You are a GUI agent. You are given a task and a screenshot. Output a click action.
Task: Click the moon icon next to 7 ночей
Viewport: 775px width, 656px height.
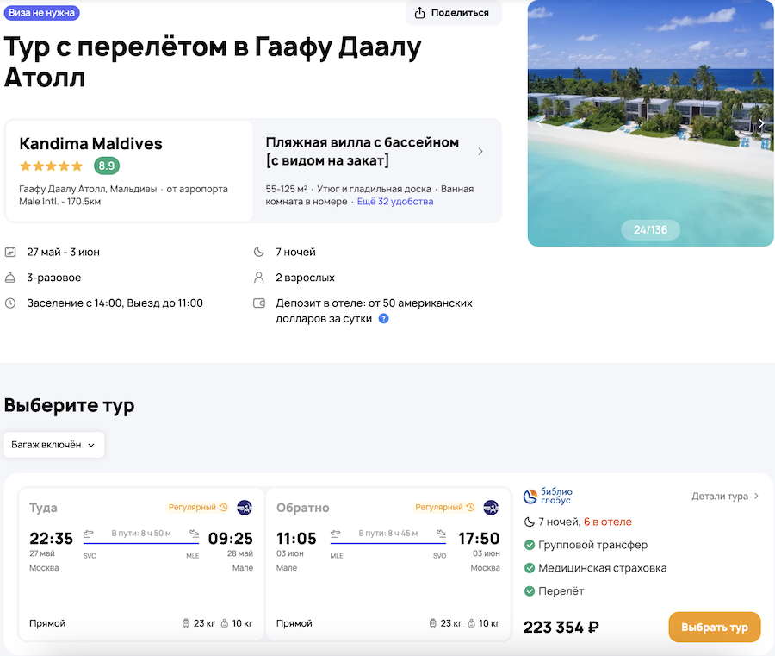pos(258,252)
